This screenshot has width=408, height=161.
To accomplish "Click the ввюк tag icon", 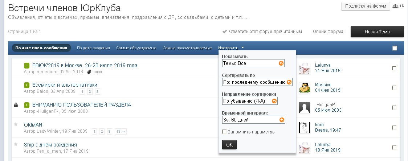I will point(89,72).
